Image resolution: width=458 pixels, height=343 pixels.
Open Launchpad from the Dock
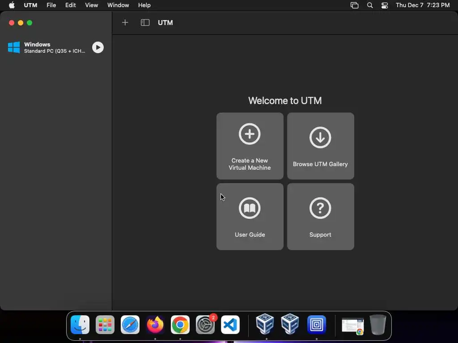point(105,325)
